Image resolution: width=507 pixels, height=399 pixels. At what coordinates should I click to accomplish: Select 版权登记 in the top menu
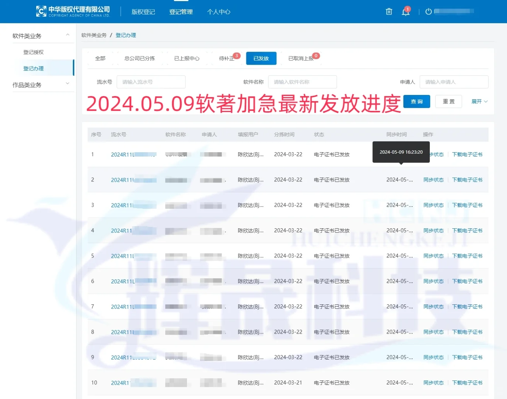click(x=143, y=11)
